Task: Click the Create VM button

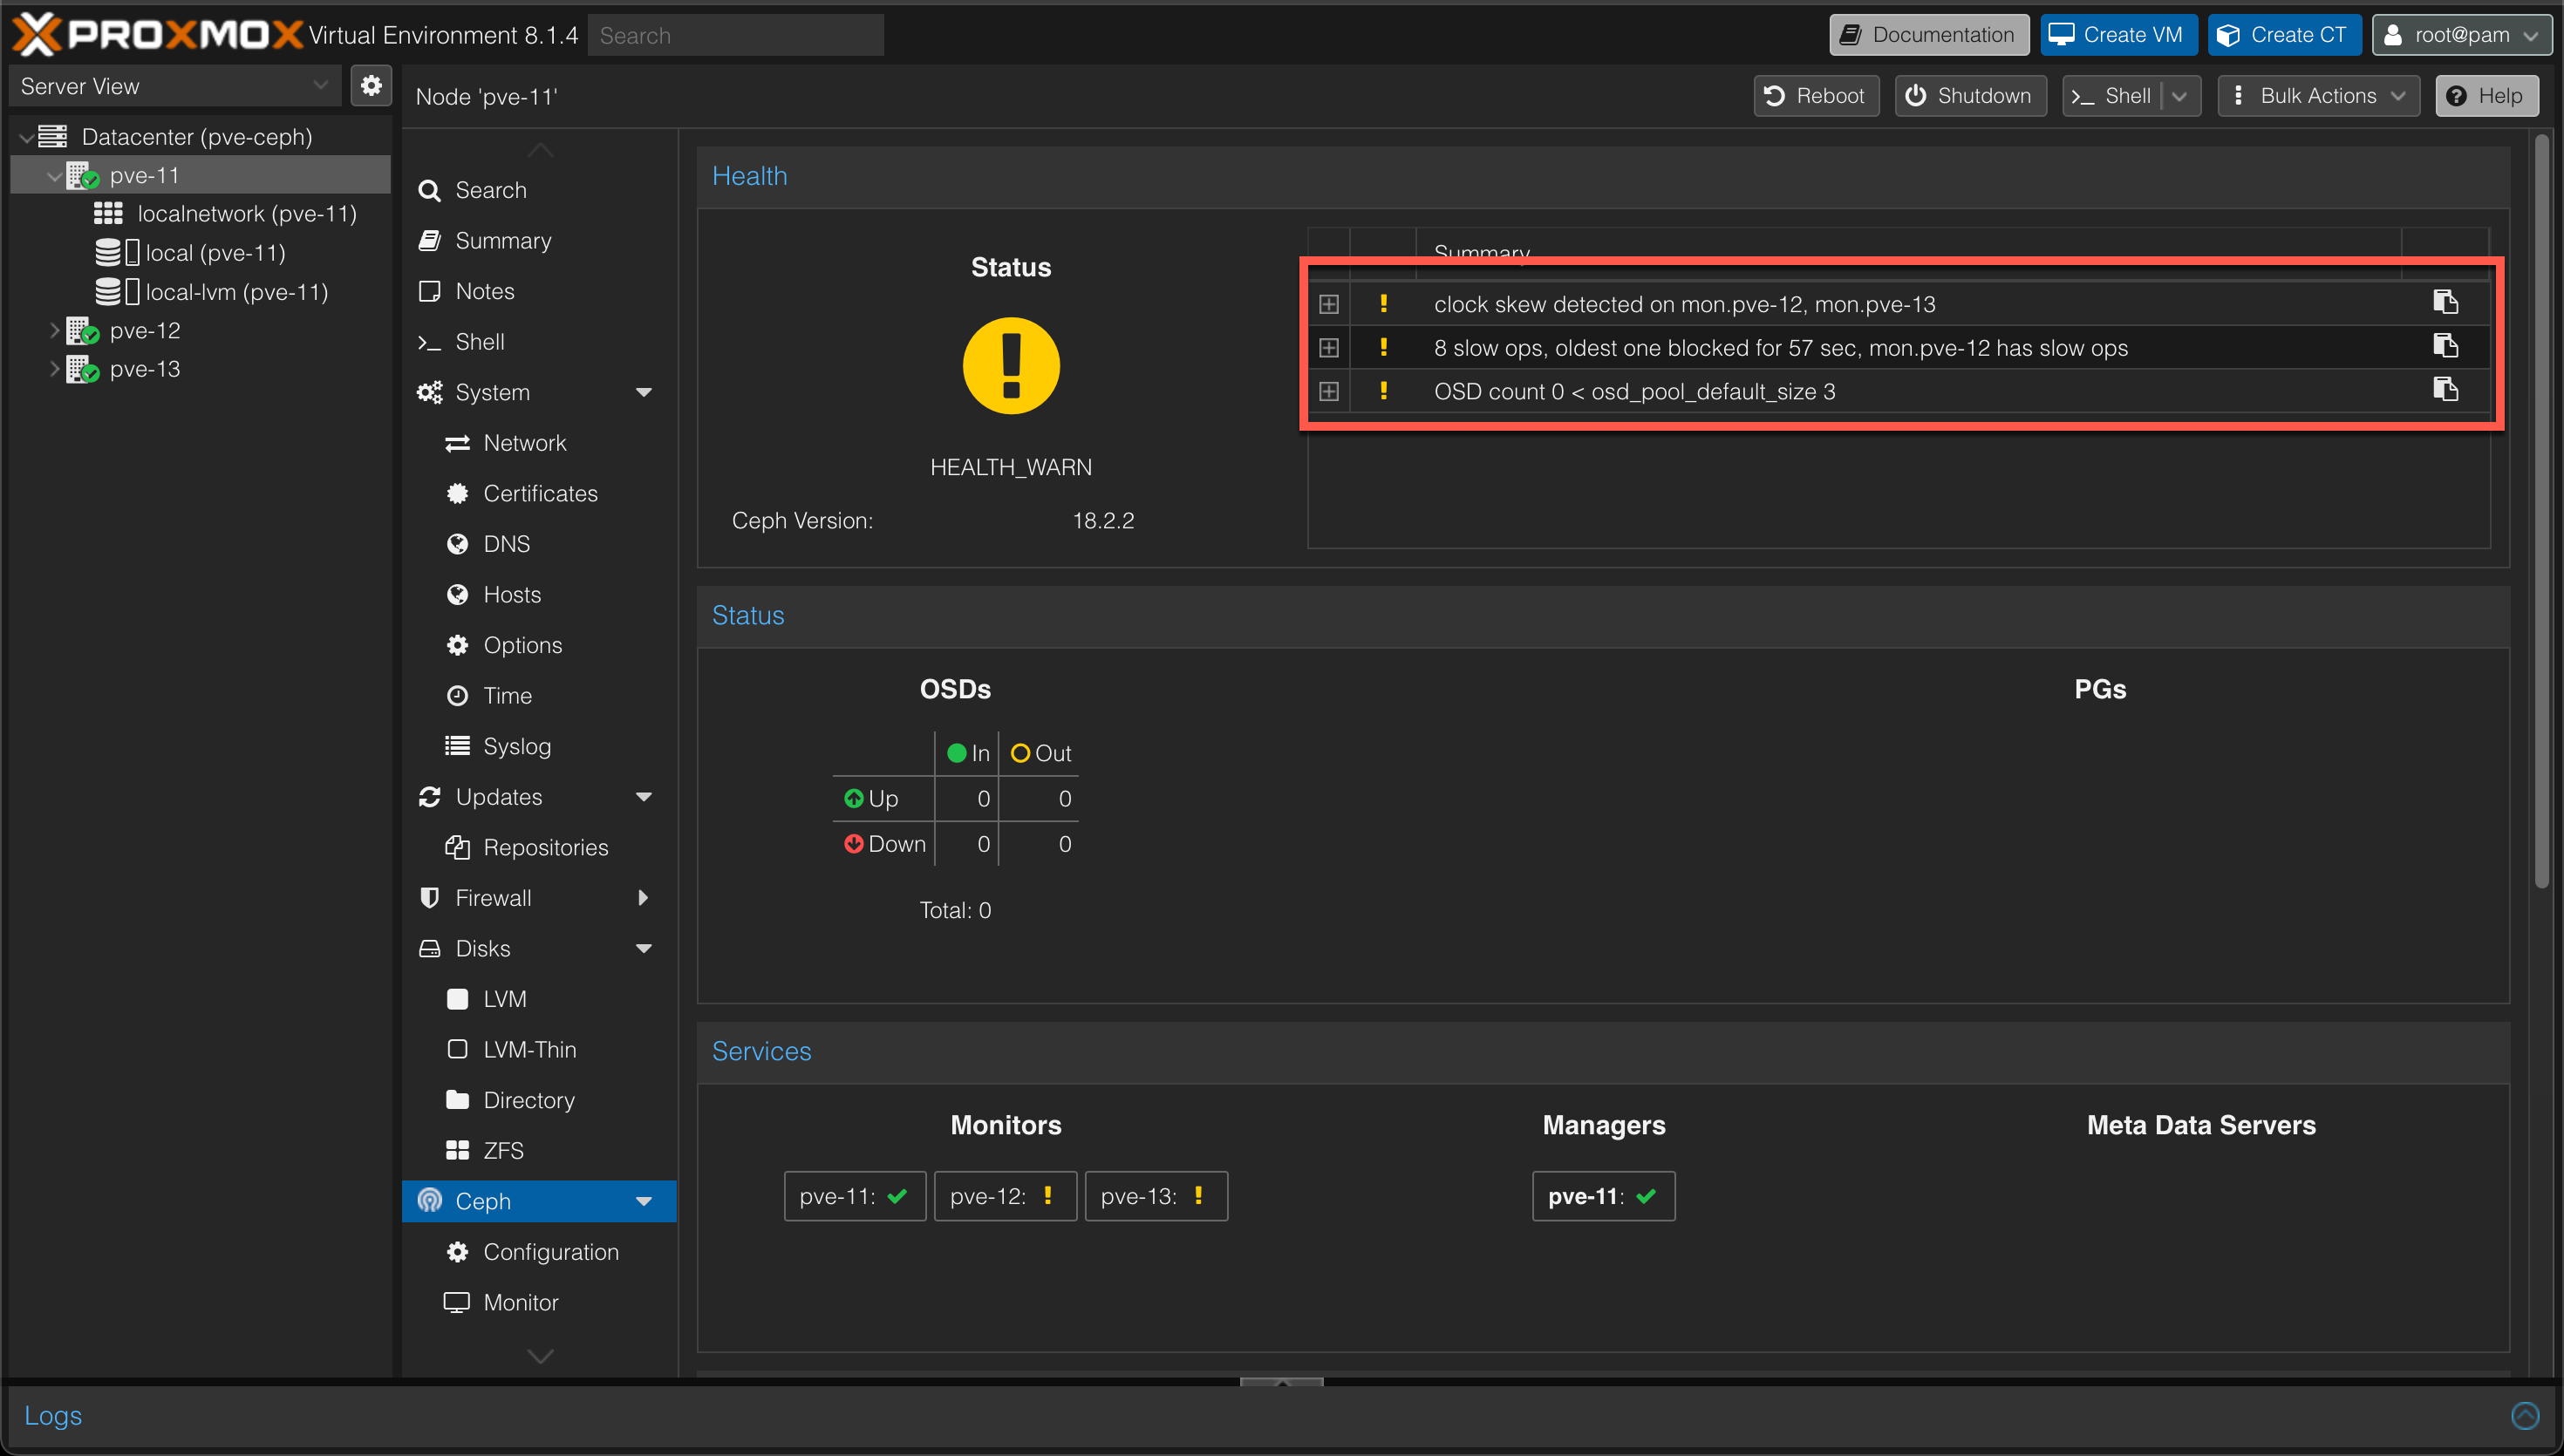Action: 2118,35
